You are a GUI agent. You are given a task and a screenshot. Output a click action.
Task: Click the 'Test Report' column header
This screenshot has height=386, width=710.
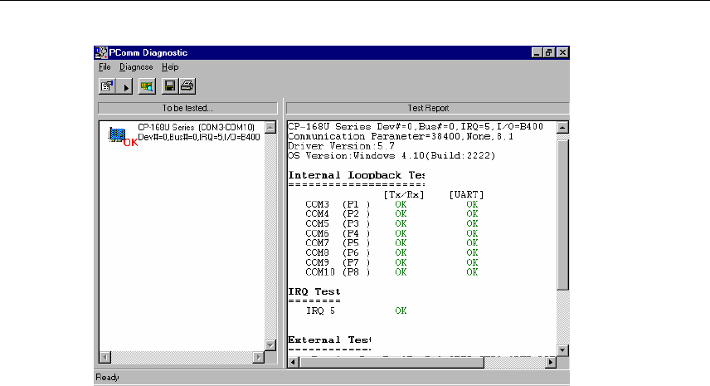click(x=427, y=108)
